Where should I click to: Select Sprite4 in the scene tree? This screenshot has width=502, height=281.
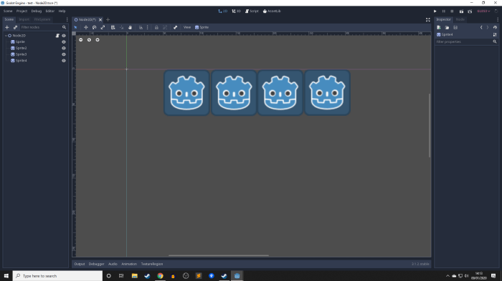click(x=21, y=61)
